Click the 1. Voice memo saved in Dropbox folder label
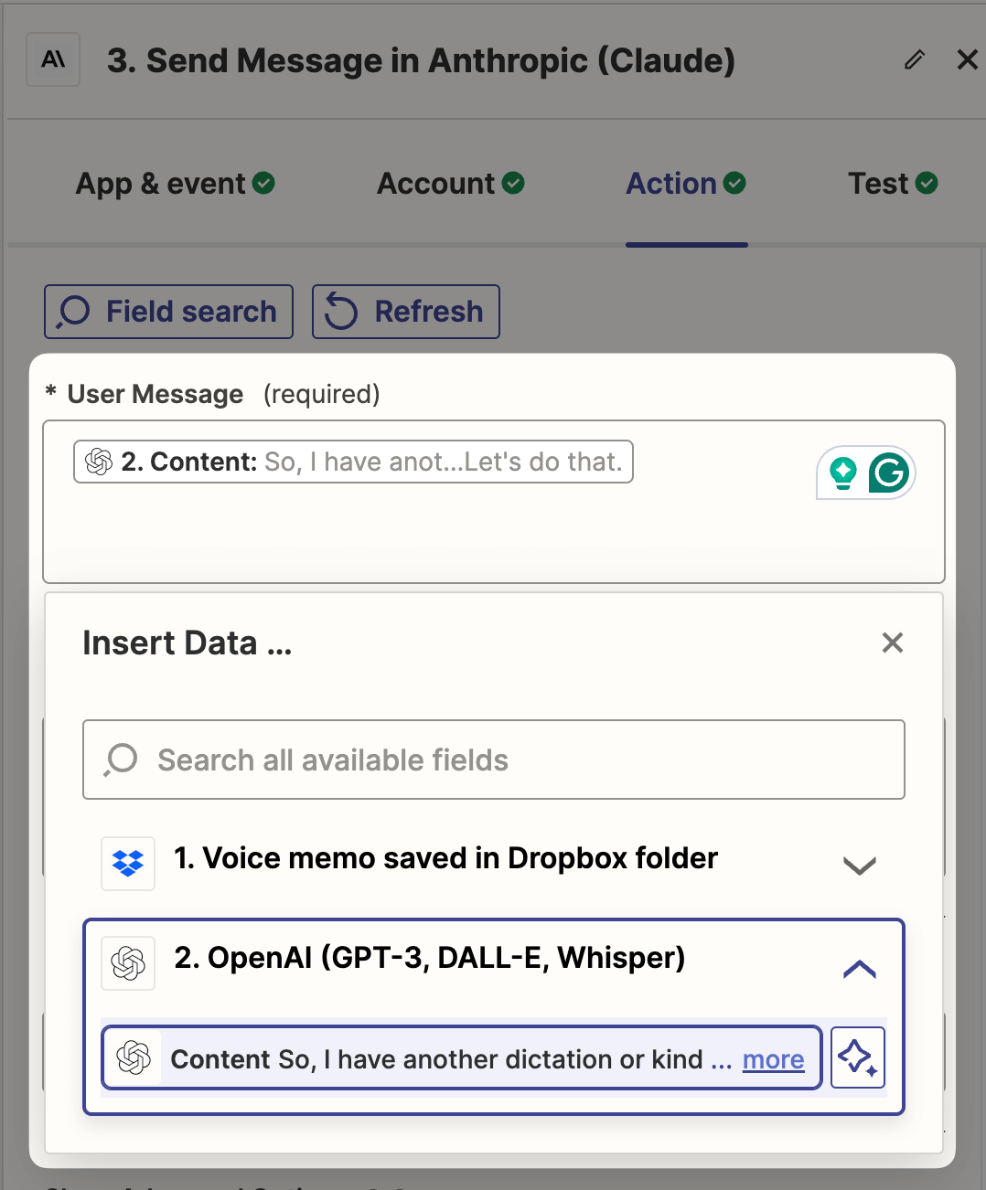986x1190 pixels. (445, 858)
